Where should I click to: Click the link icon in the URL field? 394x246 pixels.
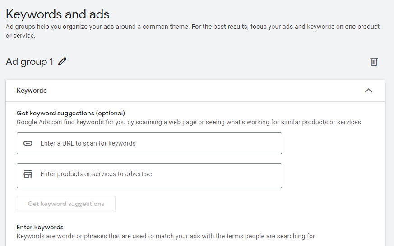point(28,143)
